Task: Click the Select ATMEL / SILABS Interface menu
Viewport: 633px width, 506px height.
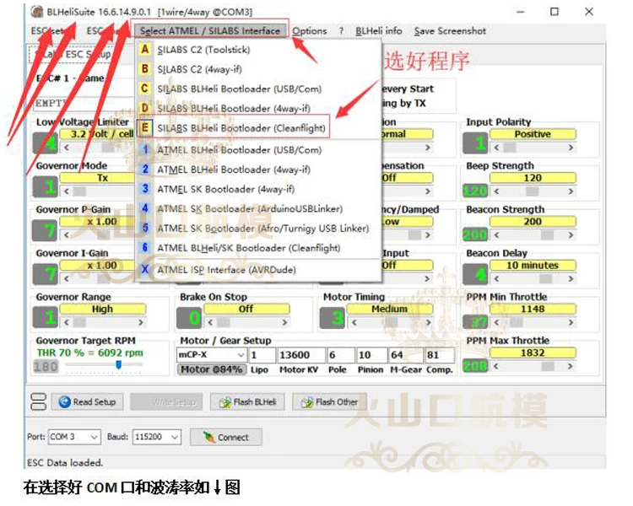Action: [x=210, y=30]
